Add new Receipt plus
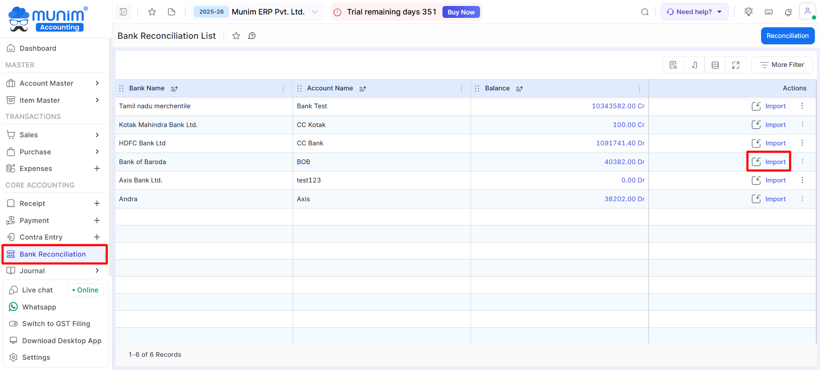The height and width of the screenshot is (370, 820). pyautogui.click(x=97, y=203)
